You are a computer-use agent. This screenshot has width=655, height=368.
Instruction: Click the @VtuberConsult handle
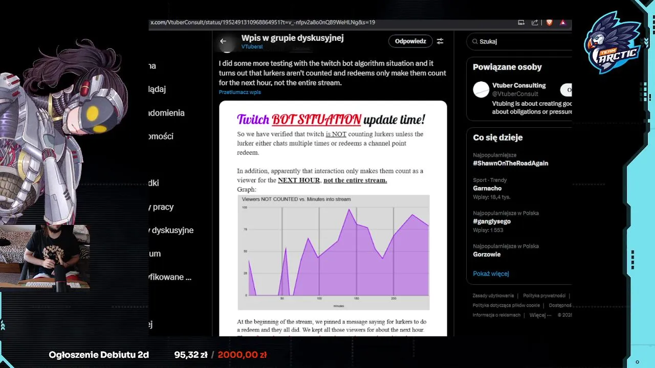point(515,94)
